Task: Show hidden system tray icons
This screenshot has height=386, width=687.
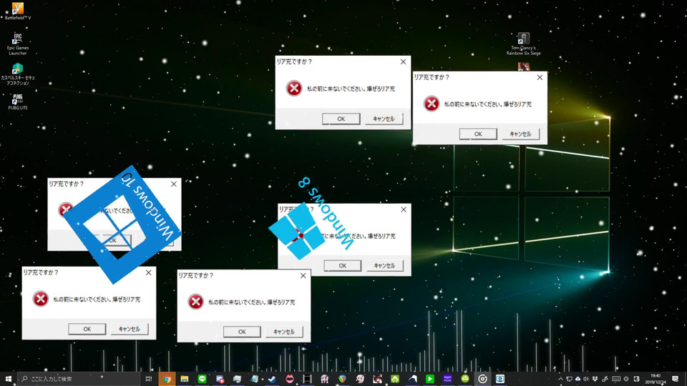Action: (560, 379)
